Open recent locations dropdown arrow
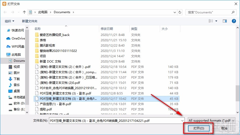The image size is (240, 135). click(x=19, y=12)
